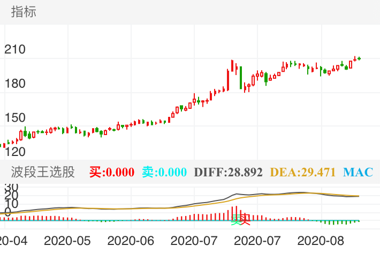Click the cyan 卖:0.000 sell value
The height and width of the screenshot is (253, 380).
(164, 172)
